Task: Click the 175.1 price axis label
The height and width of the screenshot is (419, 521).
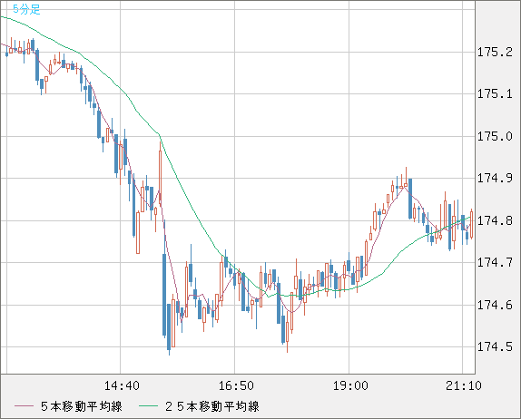Action: [x=495, y=94]
